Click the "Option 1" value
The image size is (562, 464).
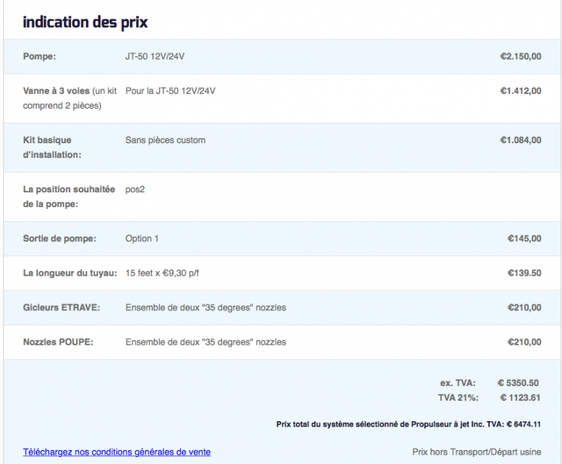[141, 238]
